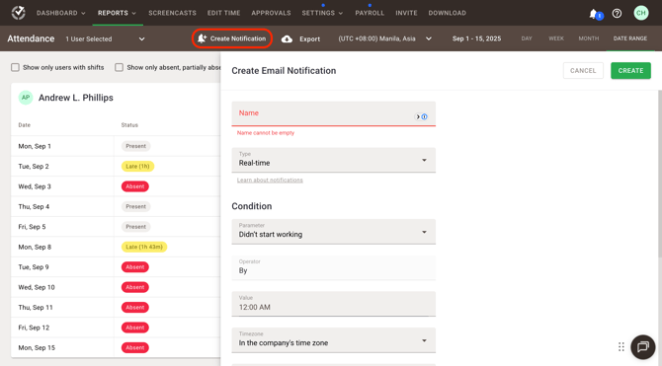Click the AP avatar for Andrew L. Phillips
Image resolution: width=662 pixels, height=366 pixels.
point(26,98)
